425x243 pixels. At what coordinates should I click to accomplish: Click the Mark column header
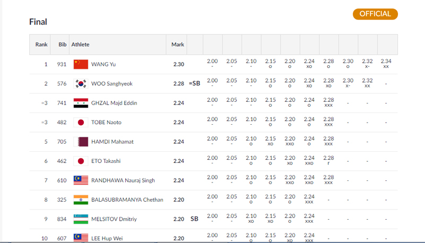(177, 45)
